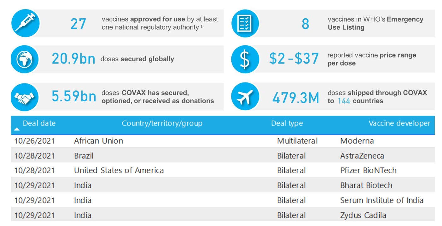This screenshot has width=442, height=226.
Task: Select the African Union row
Action: 98,141
